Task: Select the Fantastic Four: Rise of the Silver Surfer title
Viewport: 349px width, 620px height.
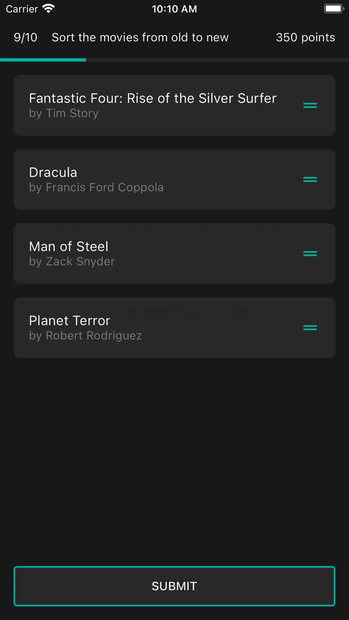Action: 153,98
